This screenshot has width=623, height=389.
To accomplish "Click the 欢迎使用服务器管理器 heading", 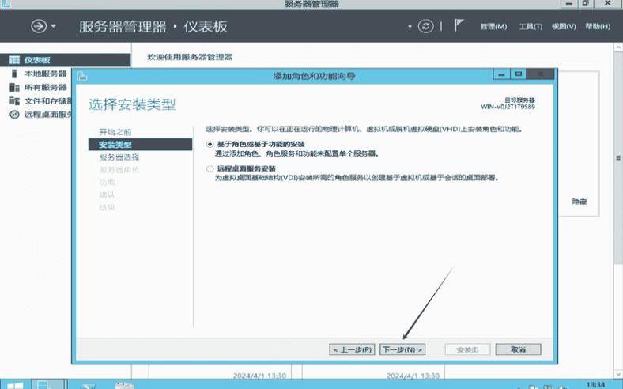I will 190,57.
